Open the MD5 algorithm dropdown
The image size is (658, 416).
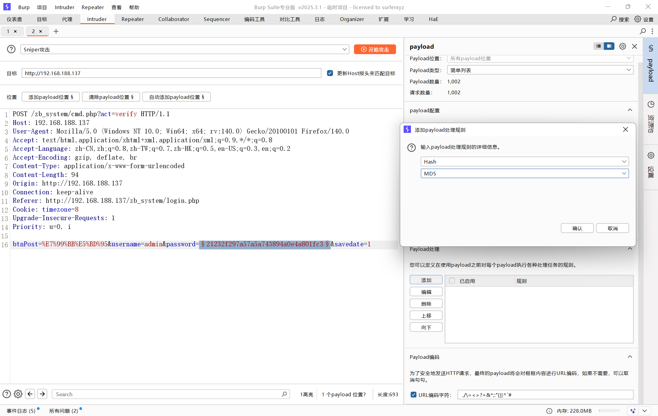click(x=525, y=173)
